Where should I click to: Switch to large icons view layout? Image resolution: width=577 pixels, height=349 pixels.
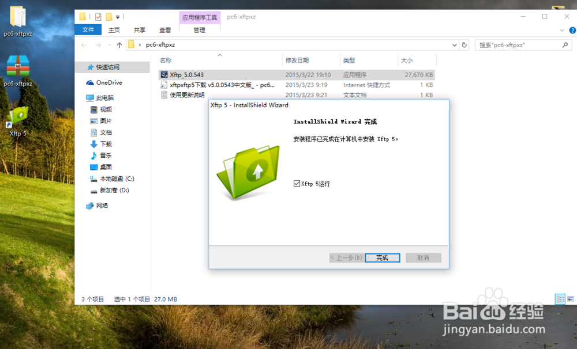pyautogui.click(x=571, y=299)
